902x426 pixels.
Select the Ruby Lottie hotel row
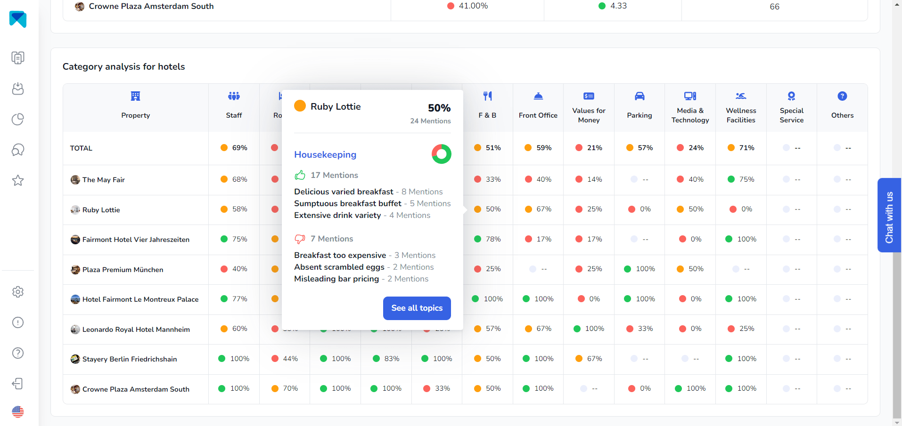(101, 210)
